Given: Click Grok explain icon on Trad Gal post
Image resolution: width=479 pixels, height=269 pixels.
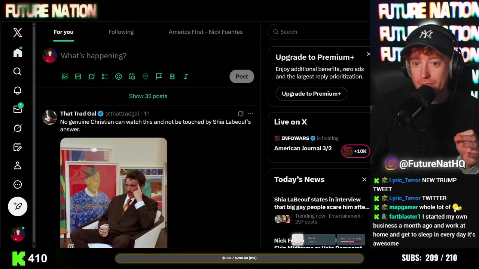Looking at the screenshot, I should click(241, 114).
